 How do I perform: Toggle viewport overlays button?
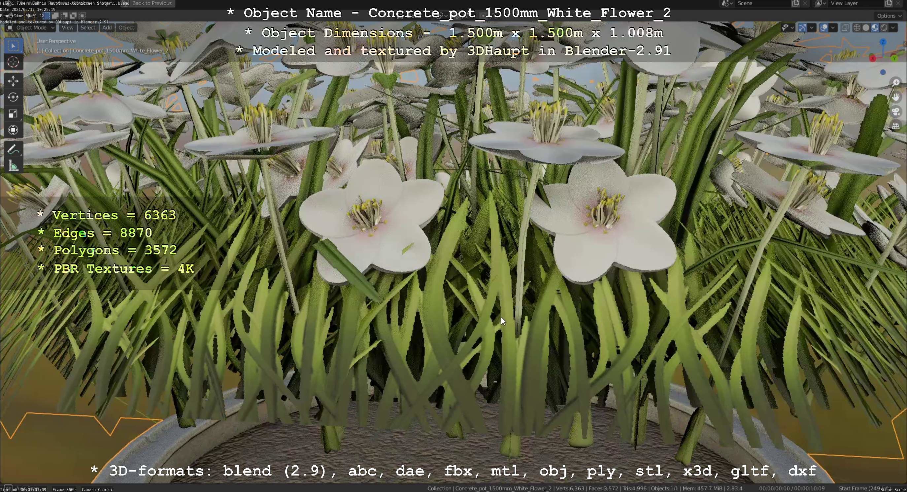(824, 28)
